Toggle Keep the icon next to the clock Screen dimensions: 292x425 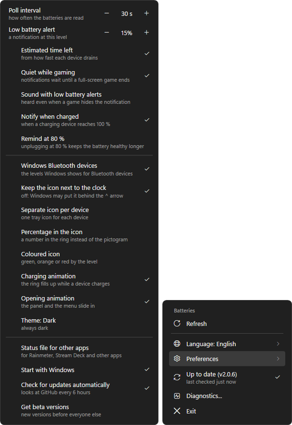coord(79,191)
